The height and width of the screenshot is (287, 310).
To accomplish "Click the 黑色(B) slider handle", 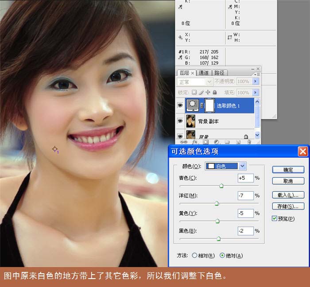I will [219, 239].
